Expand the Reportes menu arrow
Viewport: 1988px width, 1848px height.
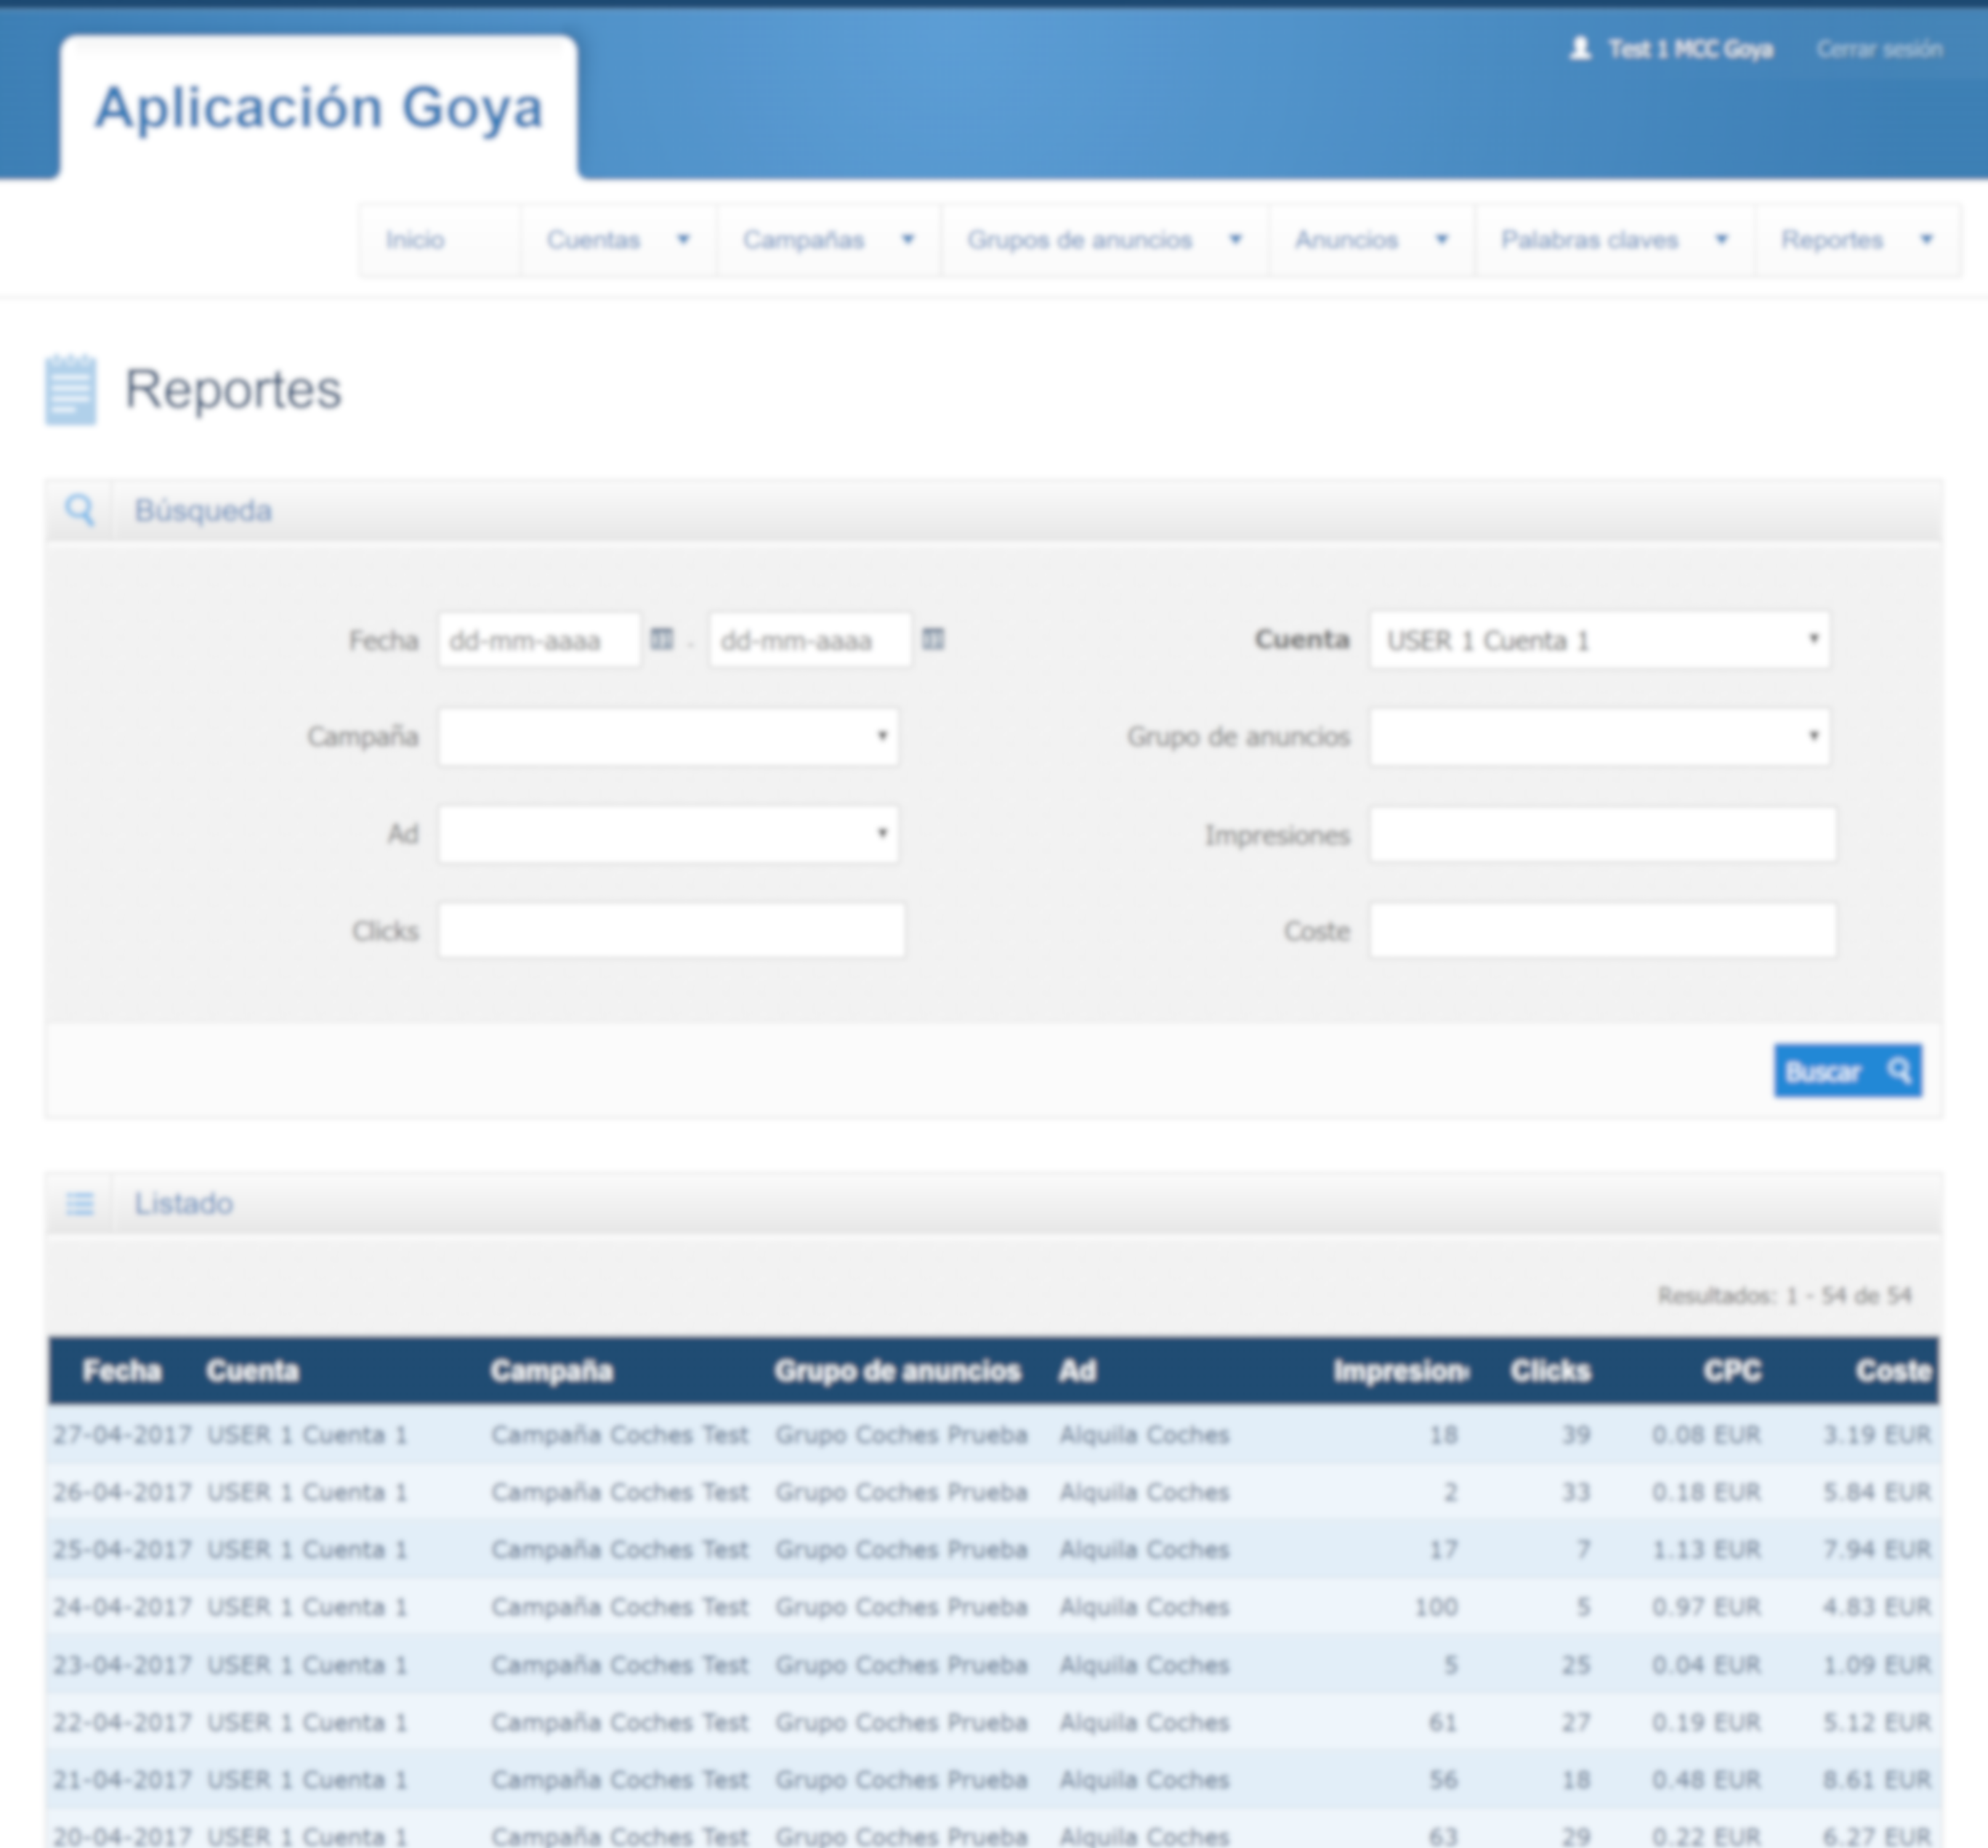click(x=1927, y=239)
